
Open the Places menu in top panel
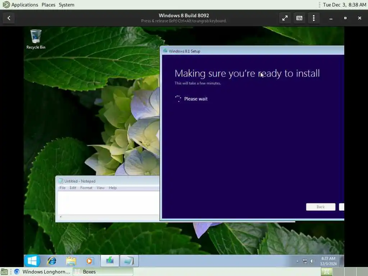[49, 5]
